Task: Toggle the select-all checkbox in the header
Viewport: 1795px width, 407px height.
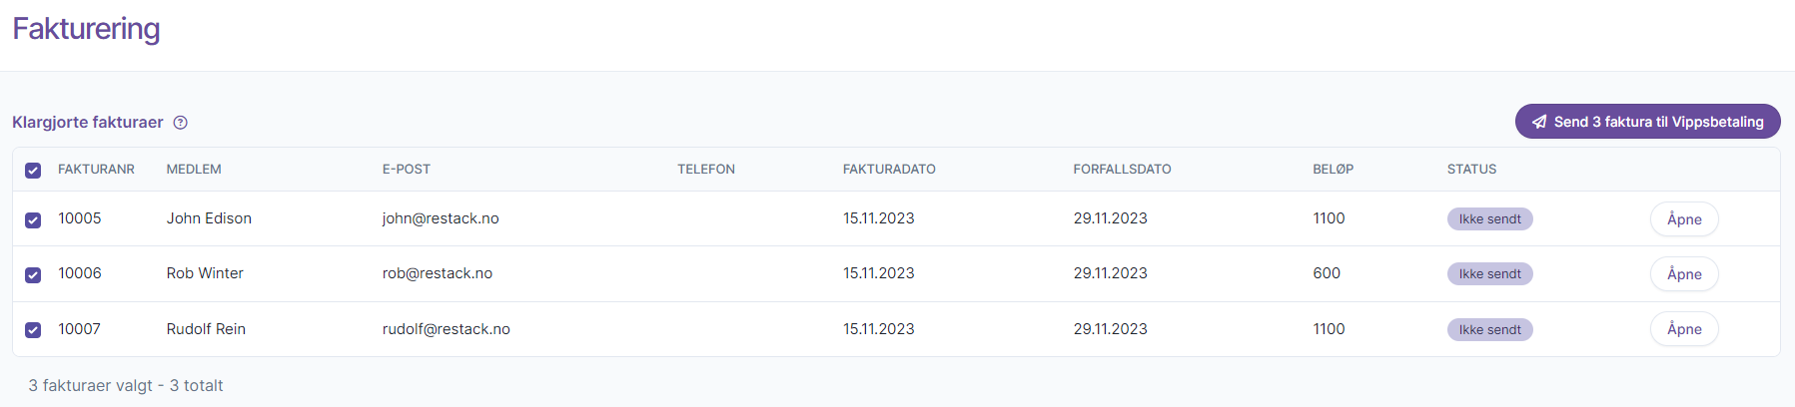Action: pos(33,171)
